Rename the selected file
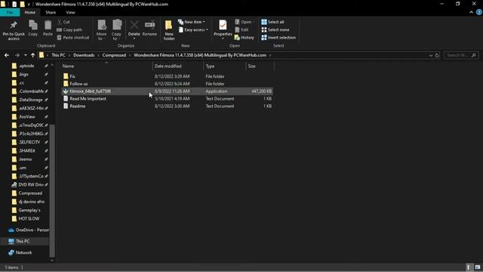This screenshot has width=483, height=272. click(x=149, y=29)
